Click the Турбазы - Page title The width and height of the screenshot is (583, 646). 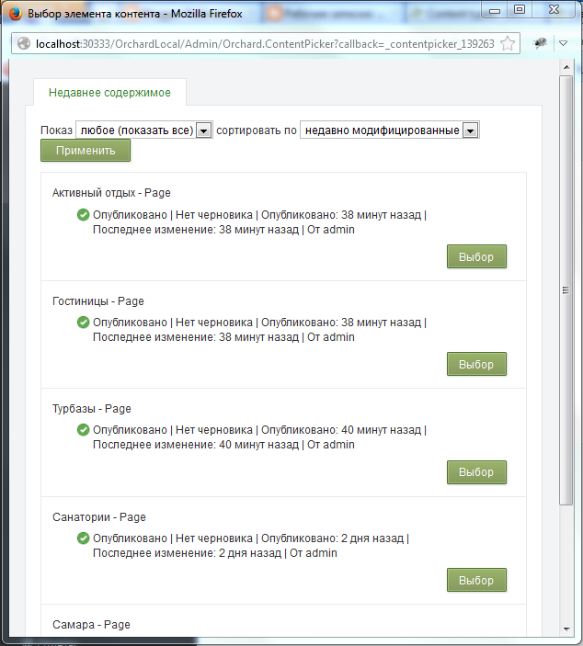click(x=92, y=409)
